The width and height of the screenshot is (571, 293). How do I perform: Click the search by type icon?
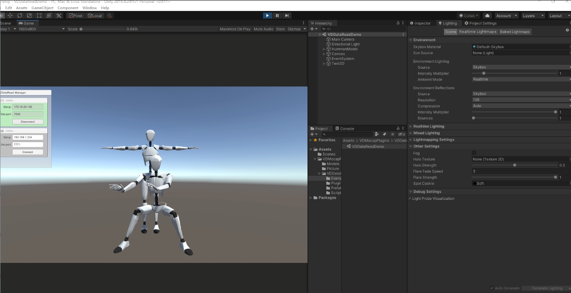pos(377,134)
